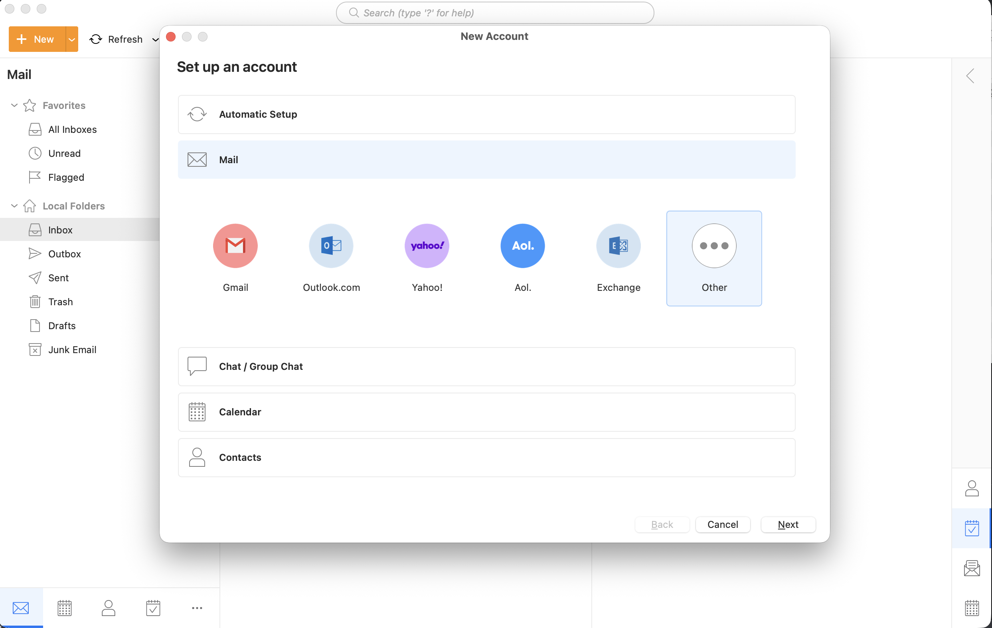Open the contacts panel icon on the right sidebar
Image resolution: width=992 pixels, height=628 pixels.
pos(972,488)
